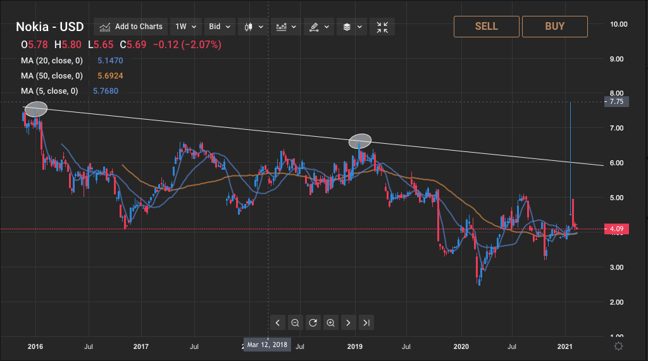Select the MA (50, close, 0) indicator label

(x=52, y=75)
